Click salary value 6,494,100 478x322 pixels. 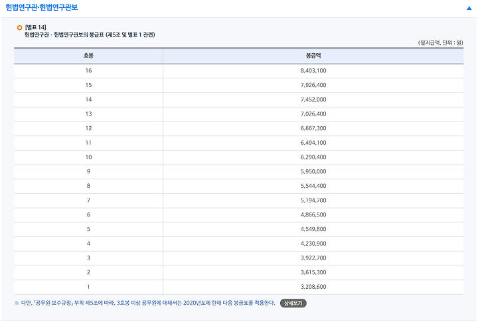point(313,143)
